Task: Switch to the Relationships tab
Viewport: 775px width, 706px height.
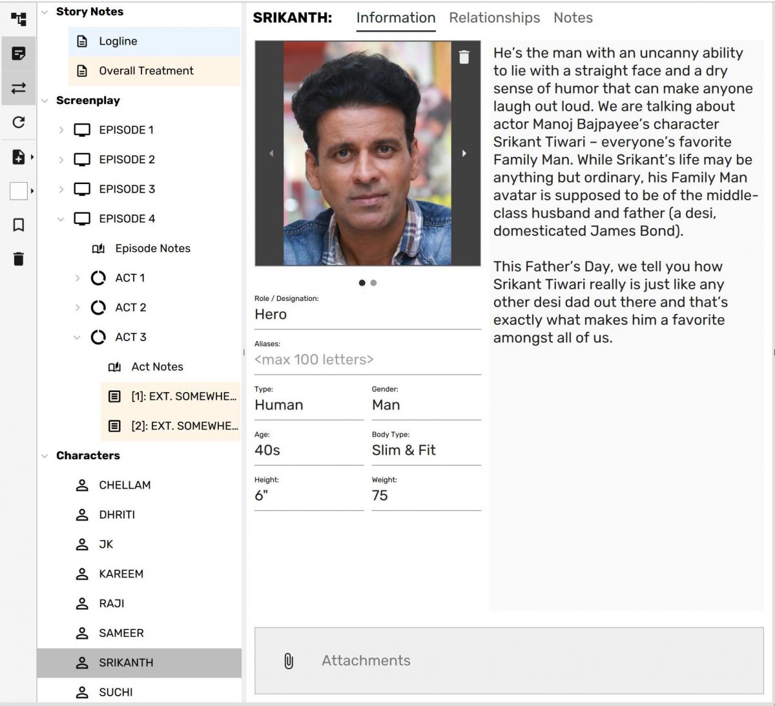Action: (494, 18)
